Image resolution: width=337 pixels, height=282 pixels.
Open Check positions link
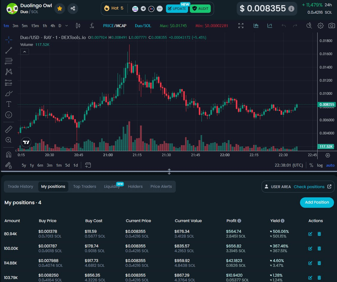(313, 187)
